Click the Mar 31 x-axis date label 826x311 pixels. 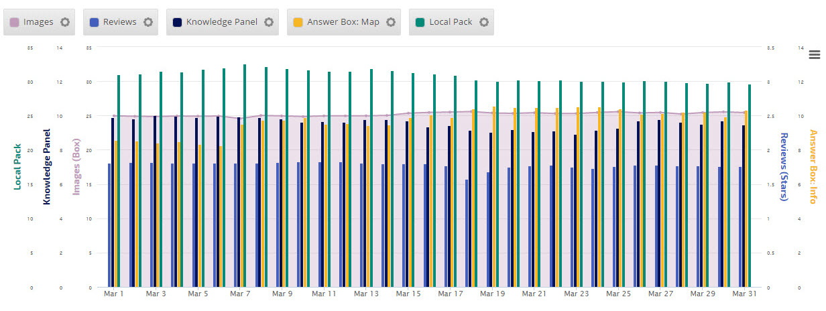744,294
